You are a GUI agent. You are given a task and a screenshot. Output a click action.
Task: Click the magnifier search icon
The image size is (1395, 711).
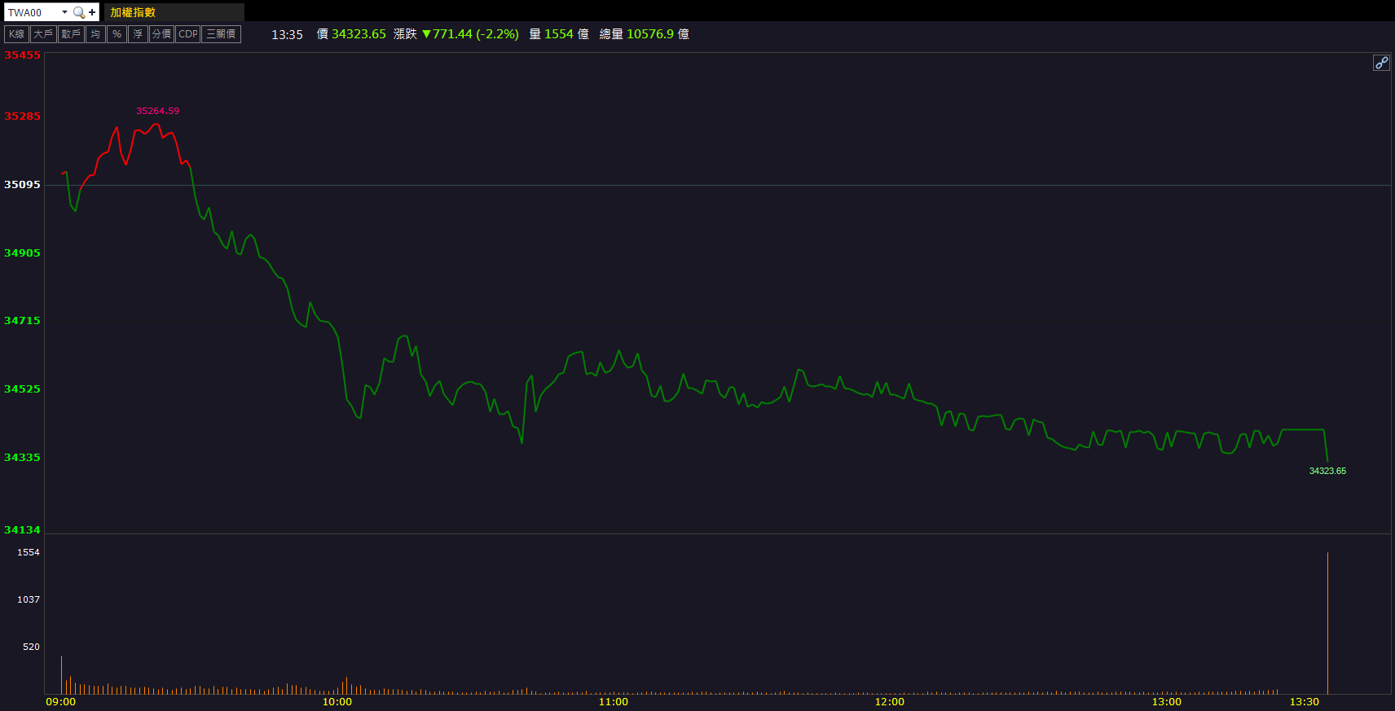[79, 12]
